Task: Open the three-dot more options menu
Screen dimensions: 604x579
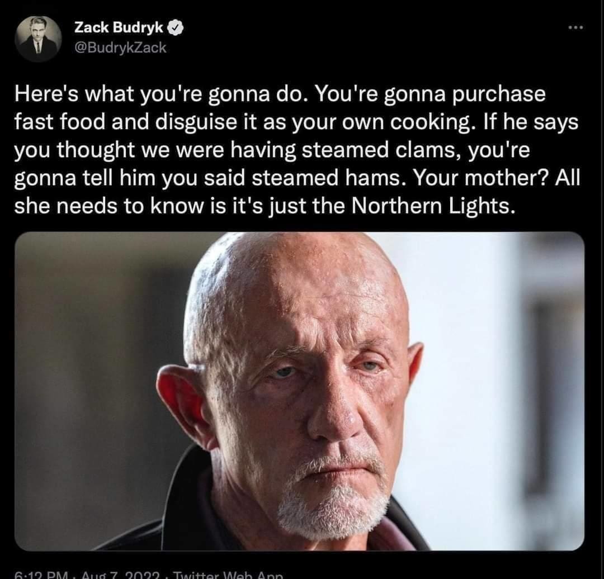Action: pyautogui.click(x=577, y=27)
